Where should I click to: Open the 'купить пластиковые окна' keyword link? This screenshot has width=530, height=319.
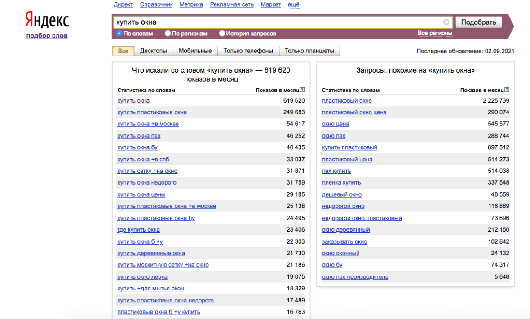pyautogui.click(x=152, y=112)
